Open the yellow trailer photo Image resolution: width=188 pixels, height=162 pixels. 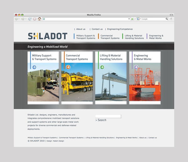(x=77, y=82)
